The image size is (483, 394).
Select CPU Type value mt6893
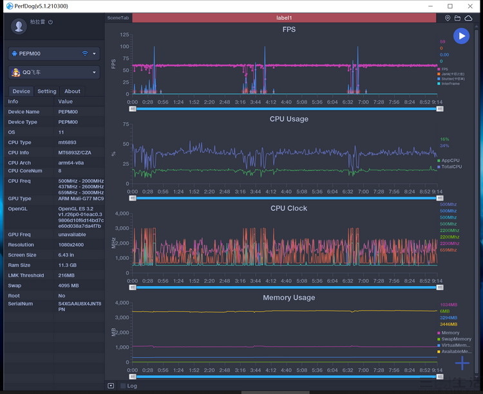click(67, 142)
